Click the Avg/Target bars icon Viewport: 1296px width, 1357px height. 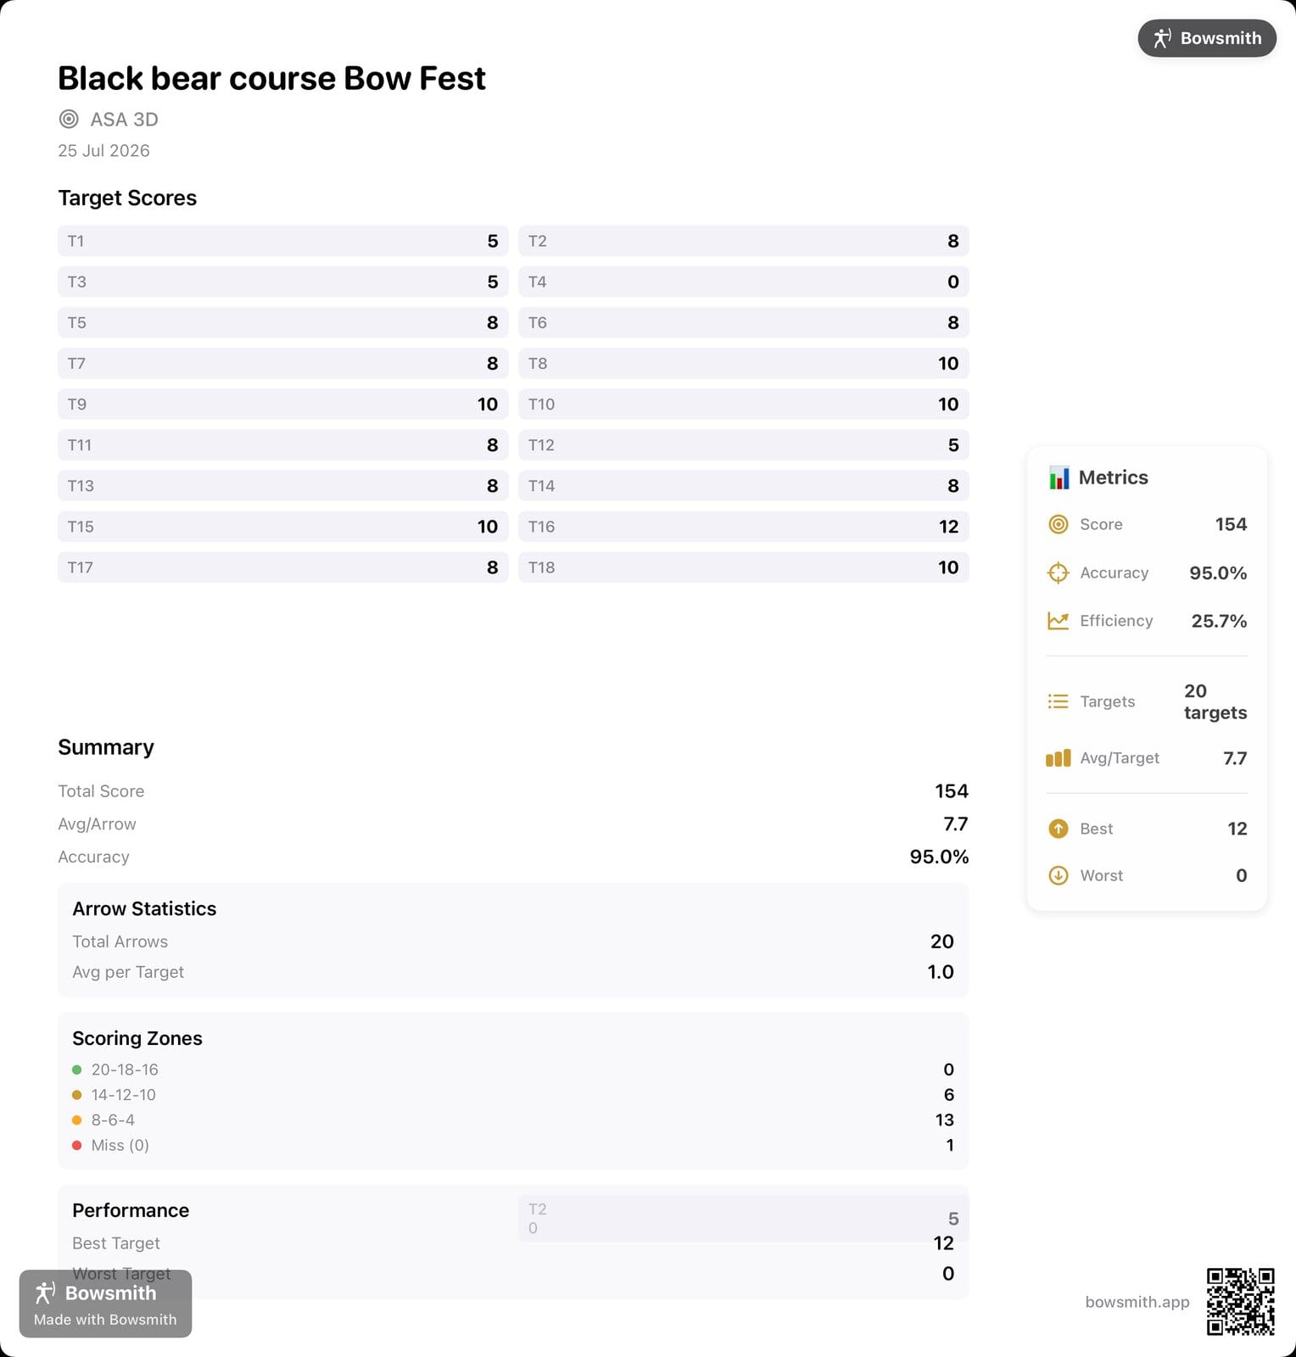pyautogui.click(x=1059, y=758)
